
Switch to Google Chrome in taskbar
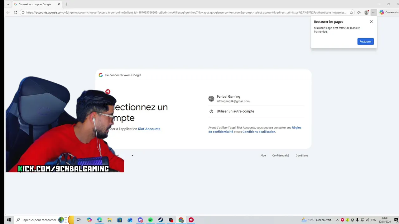(181, 220)
